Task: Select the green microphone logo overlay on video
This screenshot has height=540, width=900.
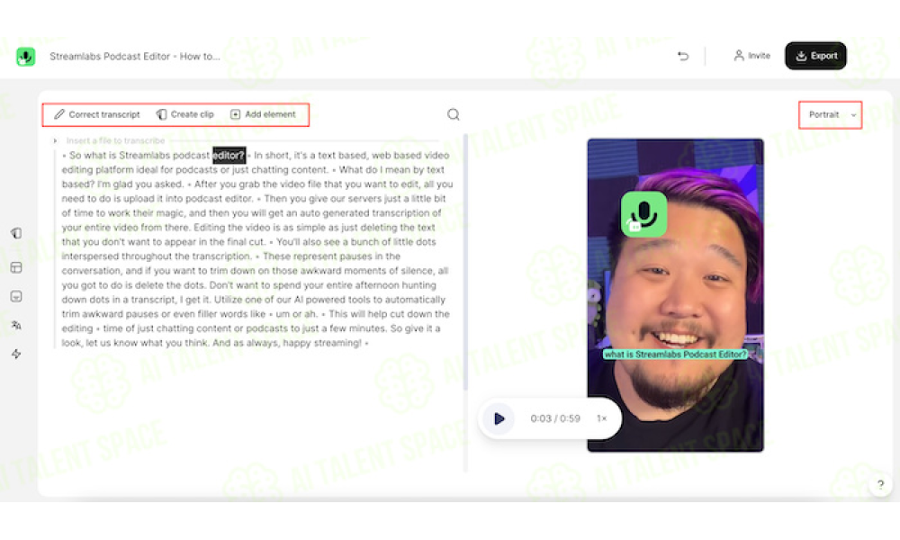Action: (644, 214)
